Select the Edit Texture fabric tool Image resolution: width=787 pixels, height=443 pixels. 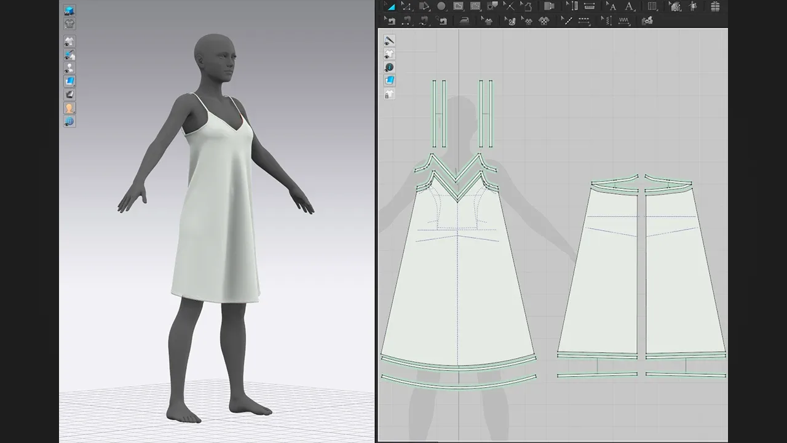675,6
